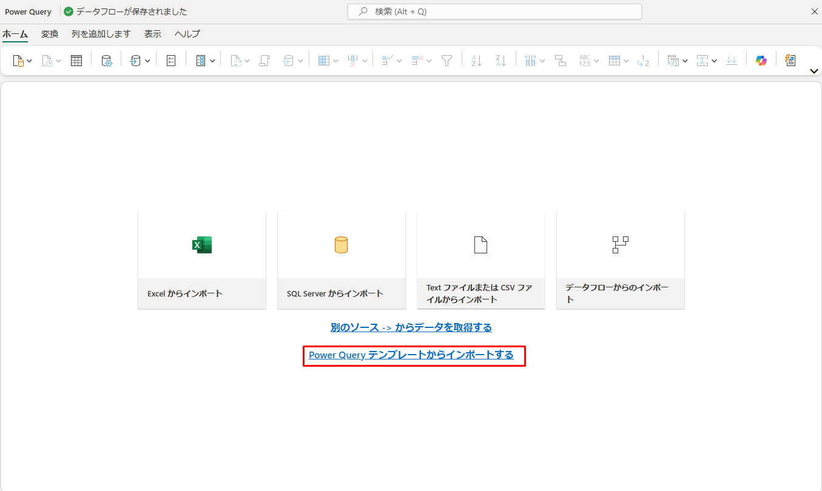The height and width of the screenshot is (491, 822).
Task: Click the 検索 search box
Action: click(x=494, y=12)
